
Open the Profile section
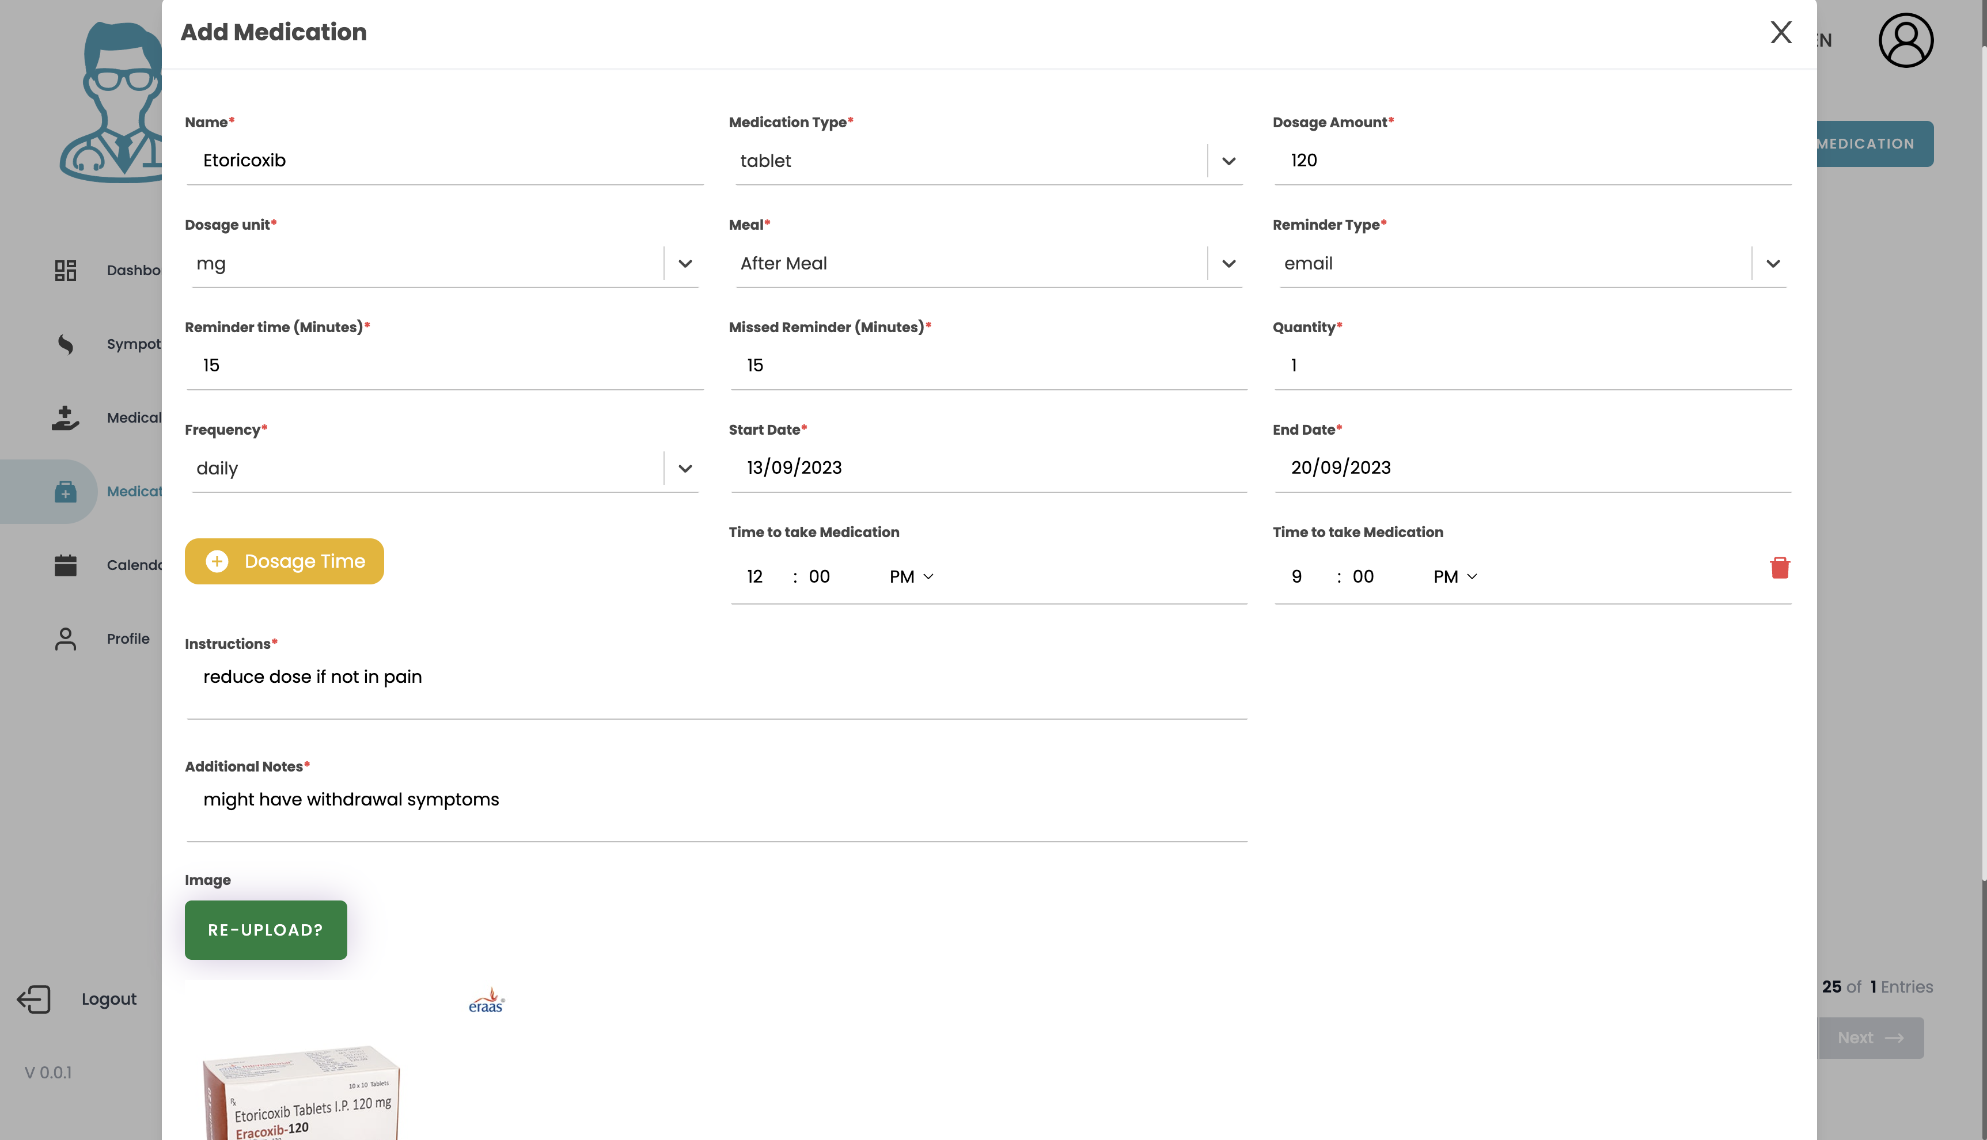[x=66, y=638]
